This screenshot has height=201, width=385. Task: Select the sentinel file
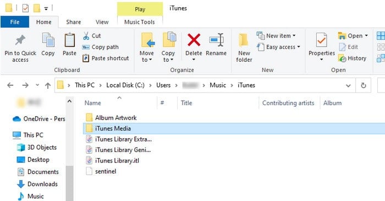pyautogui.click(x=101, y=171)
